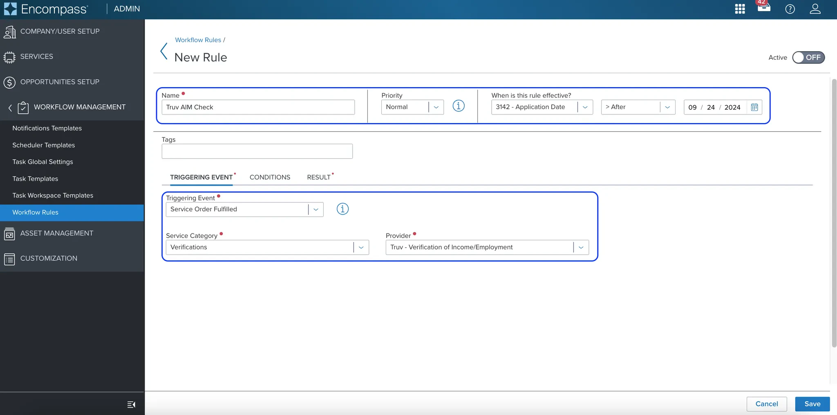Click the Save button
837x415 pixels.
pos(812,404)
